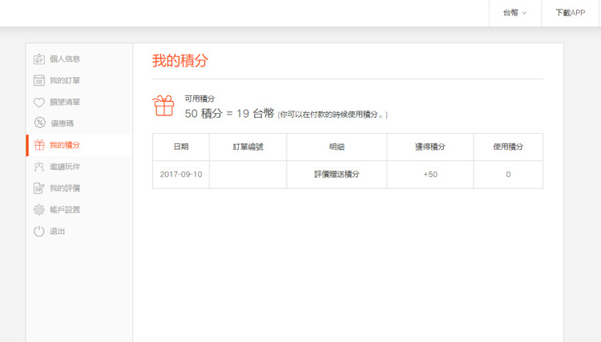601x342 pixels.
Task: Click the 我的積分 page heading
Action: coord(180,61)
